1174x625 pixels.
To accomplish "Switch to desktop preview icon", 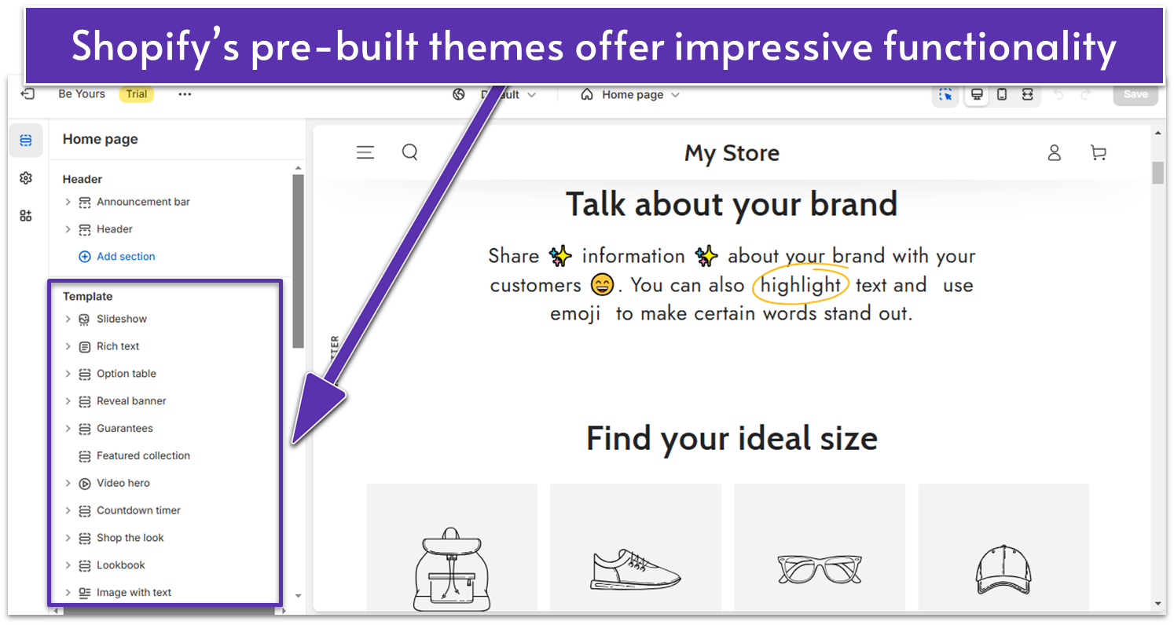I will pos(977,95).
